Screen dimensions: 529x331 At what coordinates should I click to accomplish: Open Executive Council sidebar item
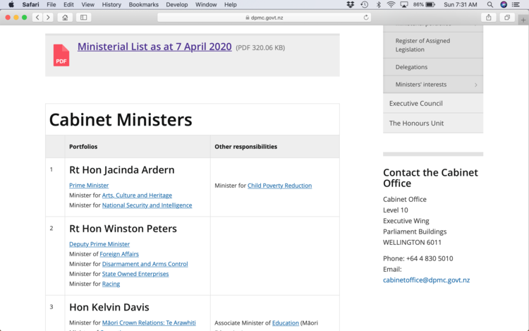(433, 103)
